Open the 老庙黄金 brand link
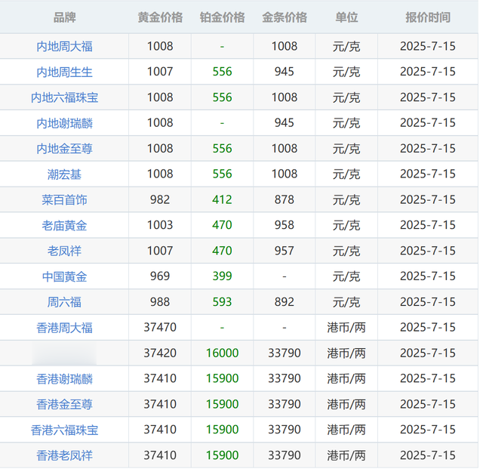Screen dimensions: 483x472 click(x=65, y=226)
